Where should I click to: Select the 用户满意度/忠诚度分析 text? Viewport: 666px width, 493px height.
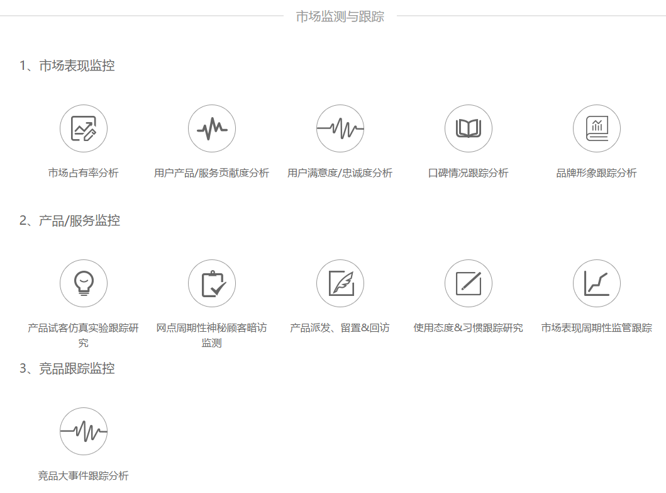340,173
